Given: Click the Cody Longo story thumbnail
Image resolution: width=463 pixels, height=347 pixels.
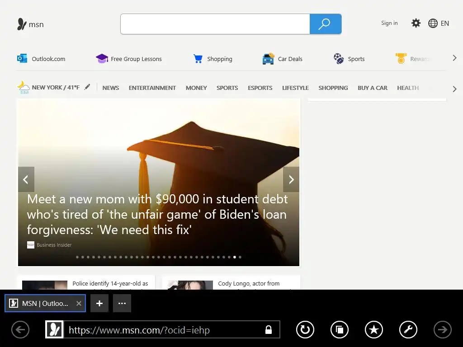Looking at the screenshot, I should coord(190,285).
